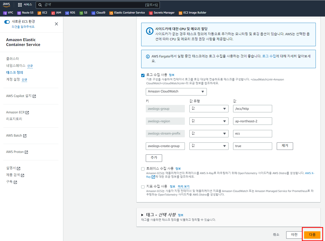This screenshot has width=325, height=241.
Task: Click the 추가 button to add a log option
Action: [x=154, y=158]
